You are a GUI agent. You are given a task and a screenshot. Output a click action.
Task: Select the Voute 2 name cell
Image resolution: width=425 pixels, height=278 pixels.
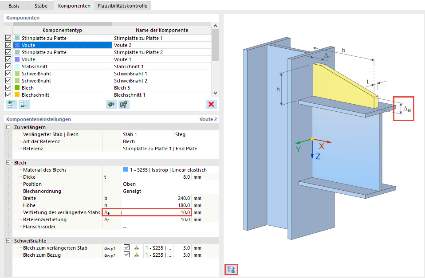161,45
